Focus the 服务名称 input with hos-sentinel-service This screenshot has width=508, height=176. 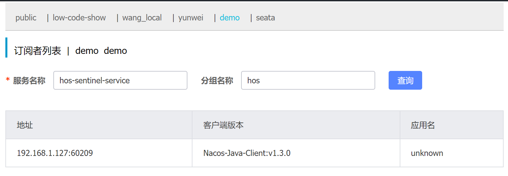tap(120, 80)
